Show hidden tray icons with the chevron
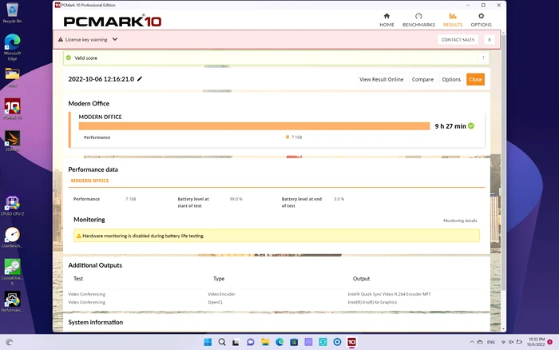559x350 pixels. 472,342
